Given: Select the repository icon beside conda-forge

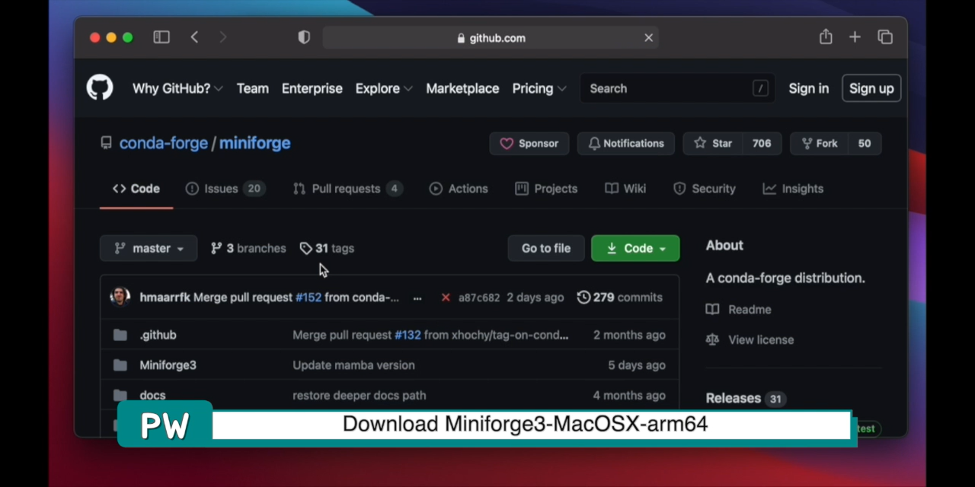Looking at the screenshot, I should tap(106, 143).
